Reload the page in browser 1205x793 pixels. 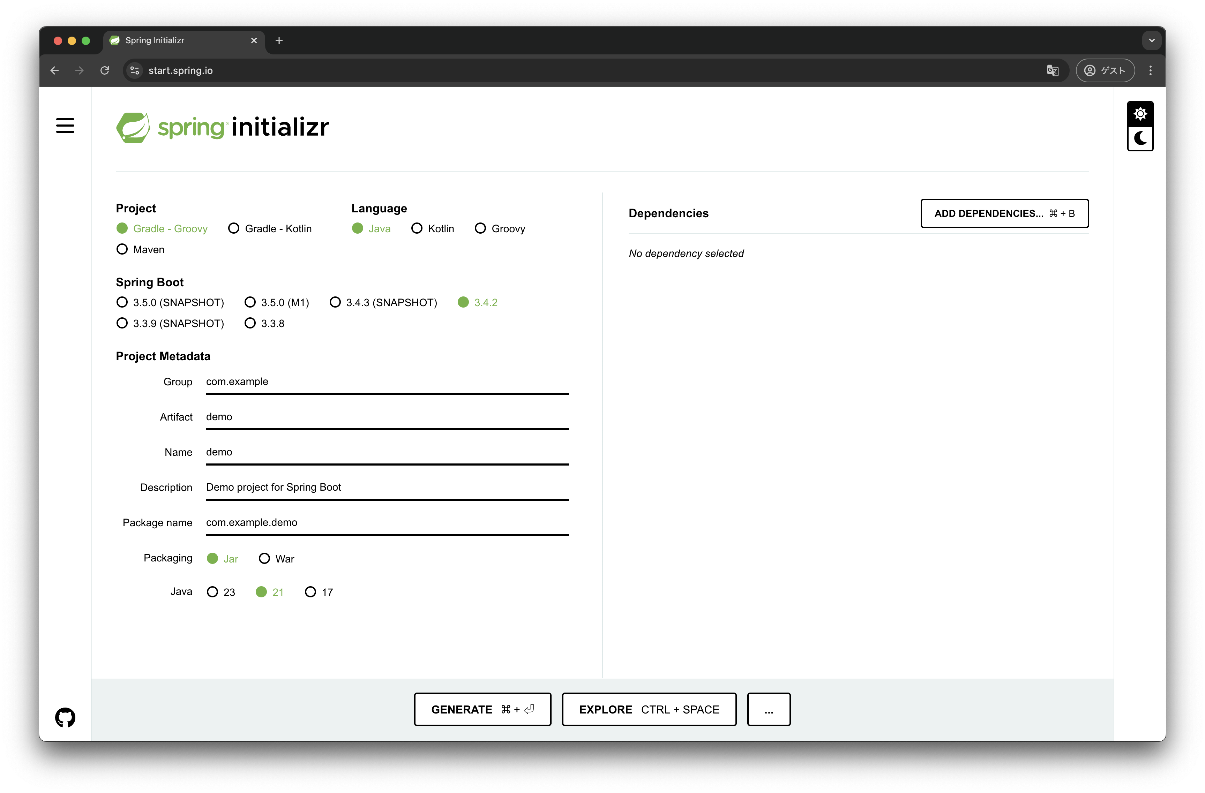coord(105,70)
